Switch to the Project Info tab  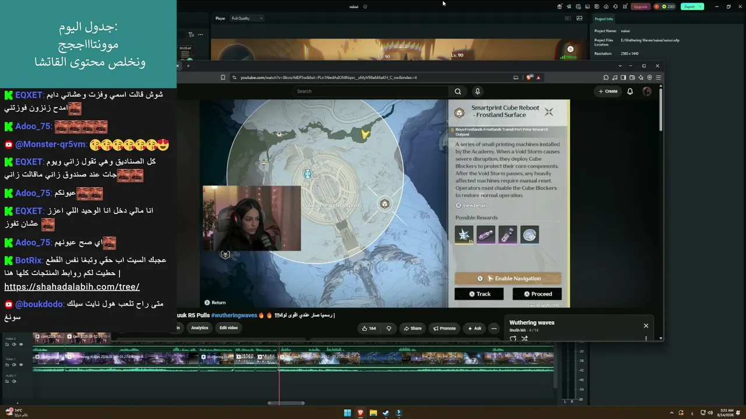pyautogui.click(x=604, y=19)
